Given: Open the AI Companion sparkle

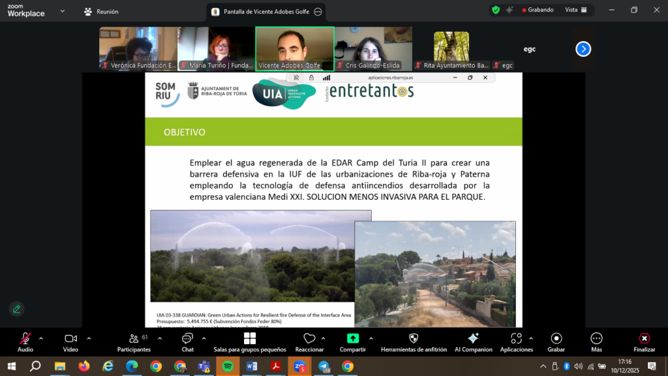Looking at the screenshot, I should 474,342.
